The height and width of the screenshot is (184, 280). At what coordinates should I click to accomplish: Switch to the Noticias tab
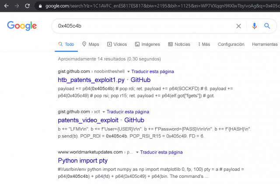coord(179,44)
